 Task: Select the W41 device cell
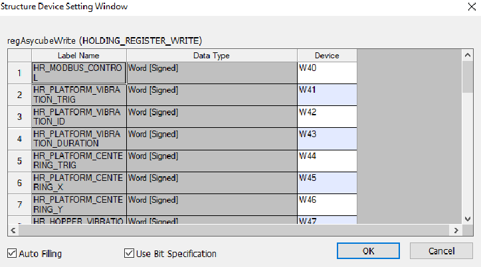327,95
